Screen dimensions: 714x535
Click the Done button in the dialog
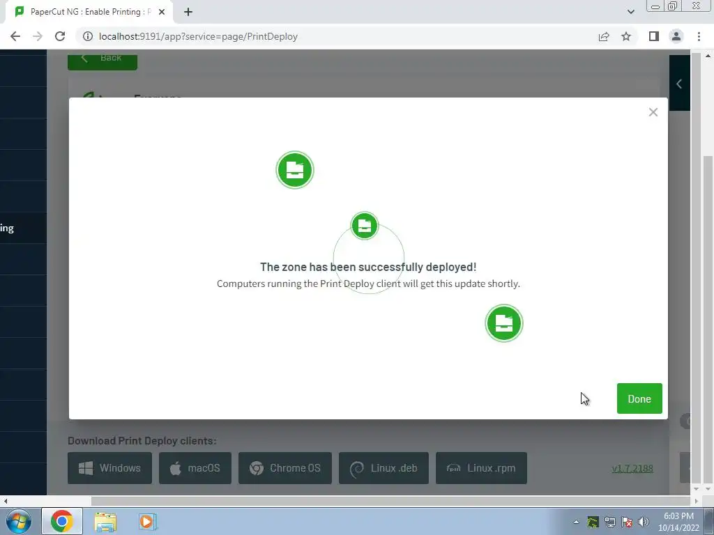pos(639,398)
